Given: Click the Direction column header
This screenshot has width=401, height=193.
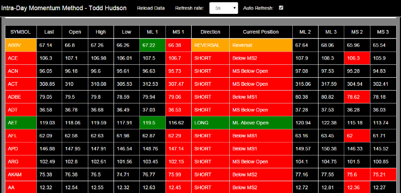Looking at the screenshot, I should [210, 32].
